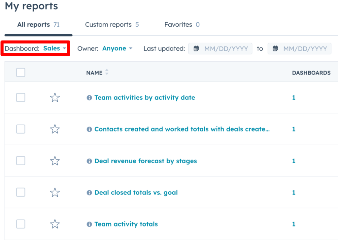Add Team activity totals to favorites
Viewport: 338px width, 244px height.
click(55, 224)
